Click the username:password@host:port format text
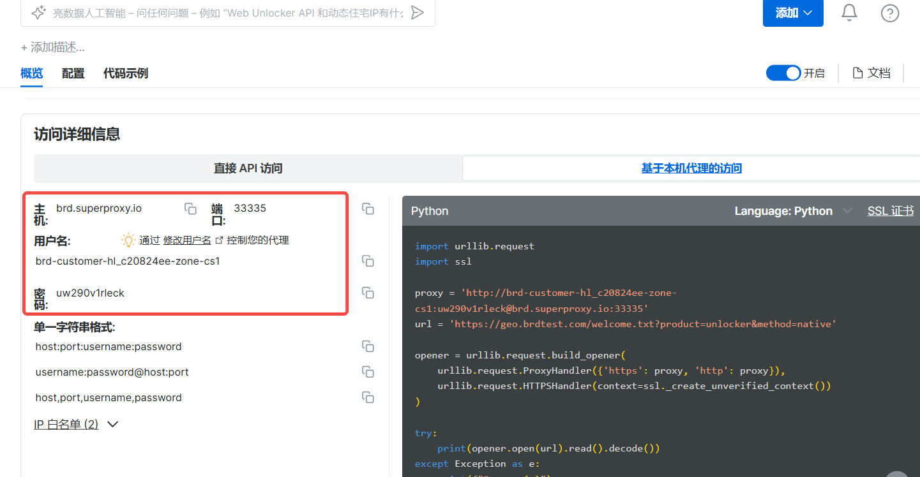Screen dimensions: 920x477 [112, 372]
